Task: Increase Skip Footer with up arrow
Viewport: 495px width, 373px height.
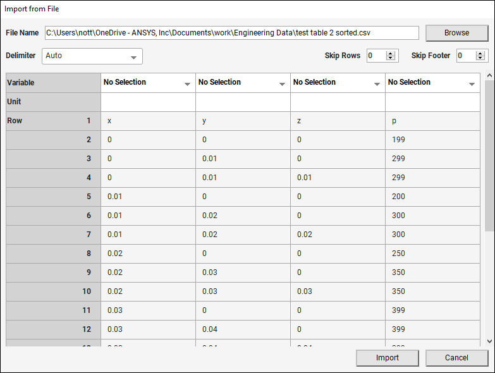Action: click(x=480, y=53)
